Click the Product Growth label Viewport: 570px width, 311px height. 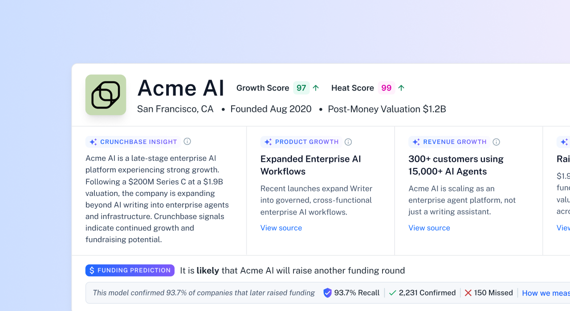307,142
